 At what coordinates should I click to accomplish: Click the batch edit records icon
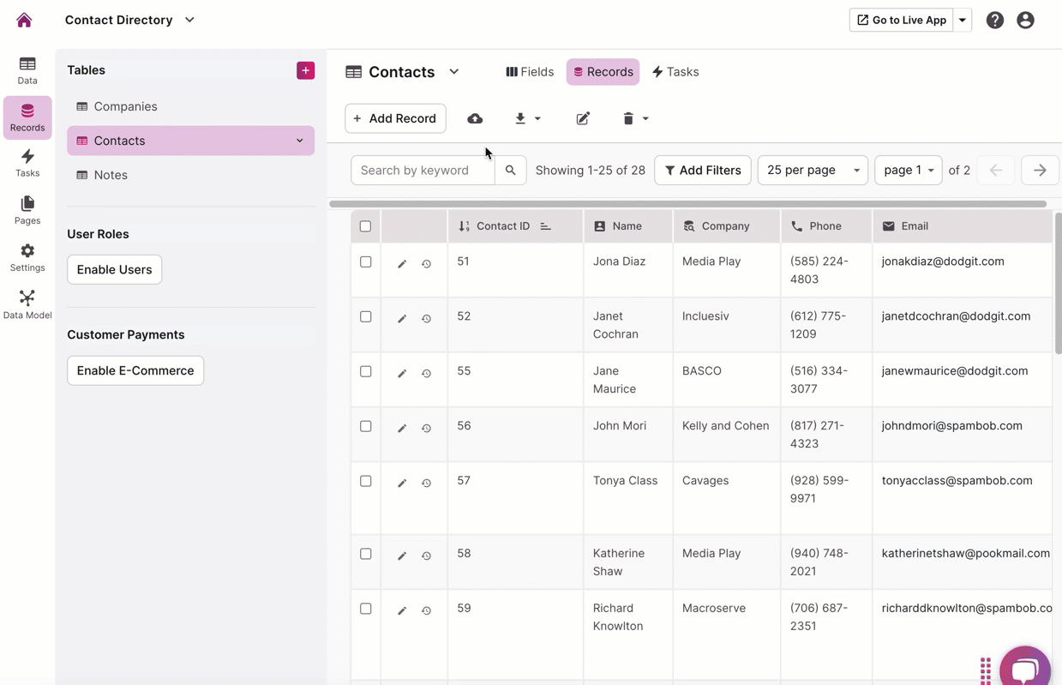pyautogui.click(x=583, y=118)
